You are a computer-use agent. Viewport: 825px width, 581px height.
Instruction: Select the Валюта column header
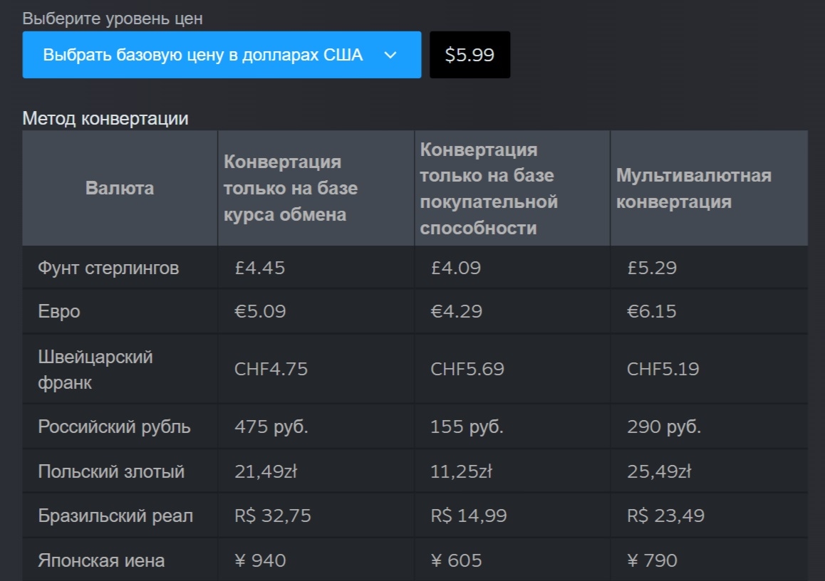119,188
